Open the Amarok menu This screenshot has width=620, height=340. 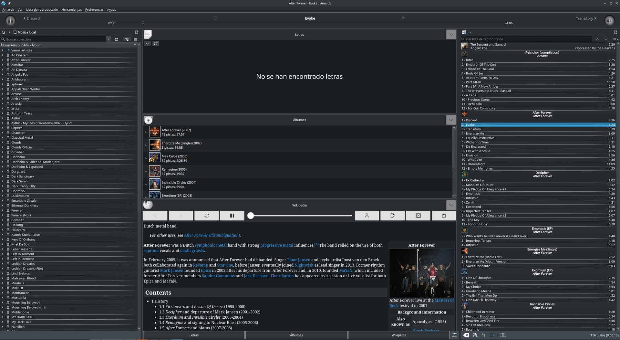(x=8, y=10)
